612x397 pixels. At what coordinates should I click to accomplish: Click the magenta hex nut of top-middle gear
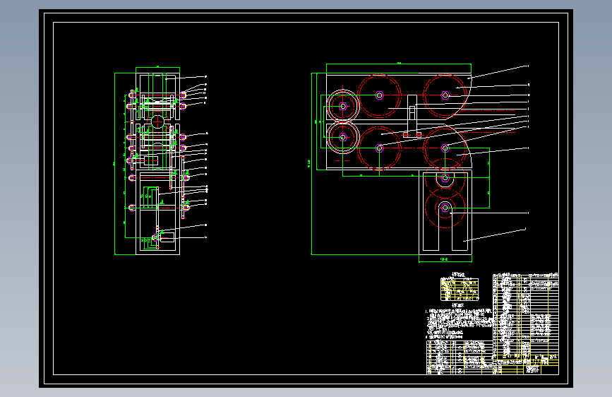click(379, 95)
